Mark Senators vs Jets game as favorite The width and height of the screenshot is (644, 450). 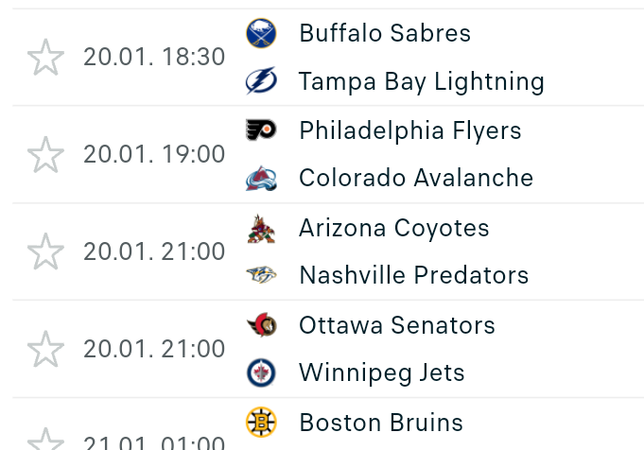click(x=45, y=349)
